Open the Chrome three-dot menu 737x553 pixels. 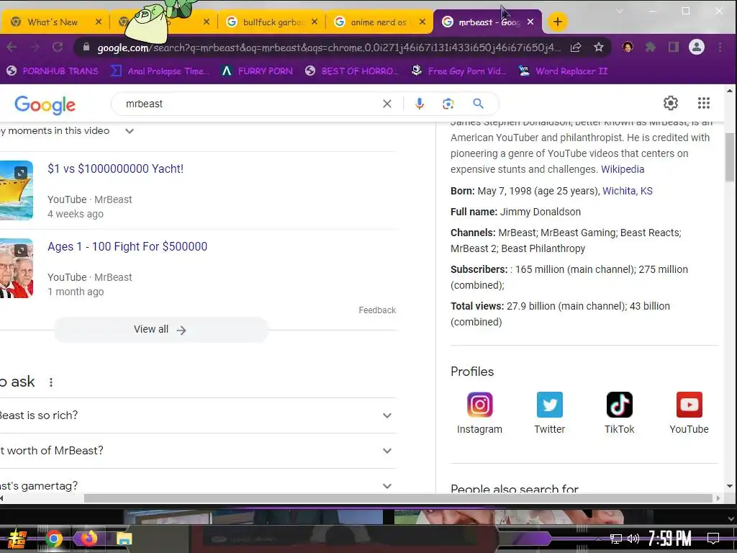[720, 47]
